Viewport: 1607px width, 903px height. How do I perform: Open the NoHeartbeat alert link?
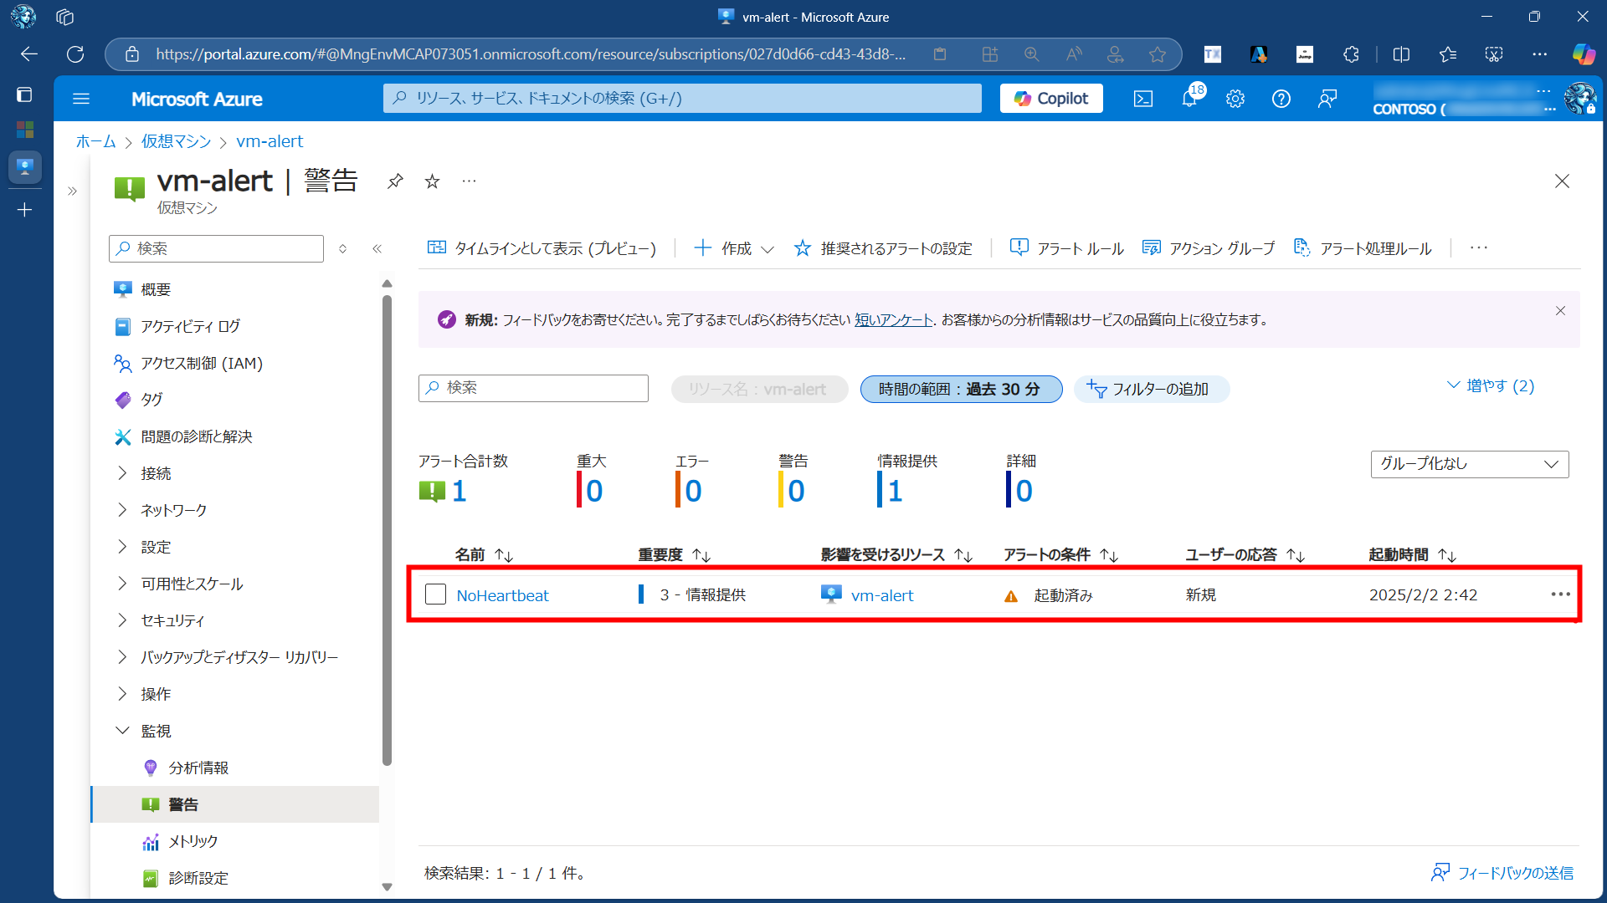pyautogui.click(x=502, y=595)
